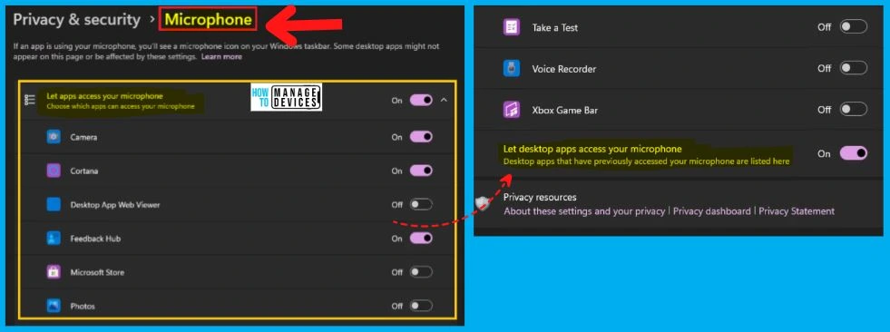Toggle Let apps access your microphone switch

tap(421, 100)
